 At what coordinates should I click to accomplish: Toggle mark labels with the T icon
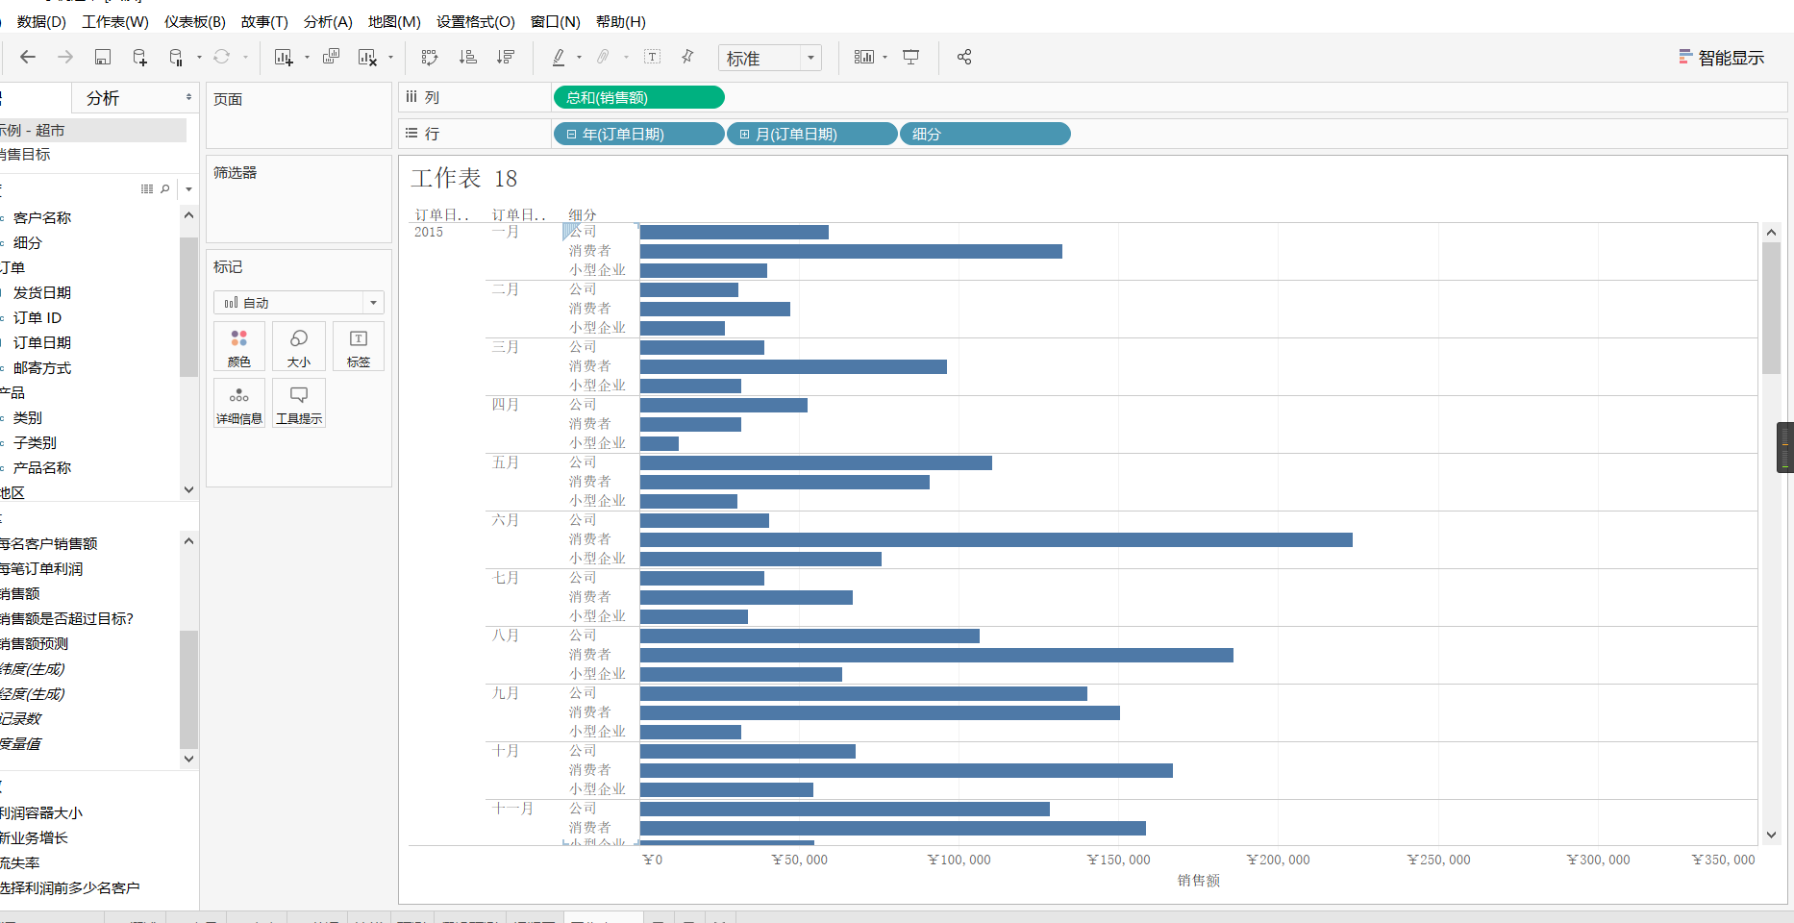point(653,58)
